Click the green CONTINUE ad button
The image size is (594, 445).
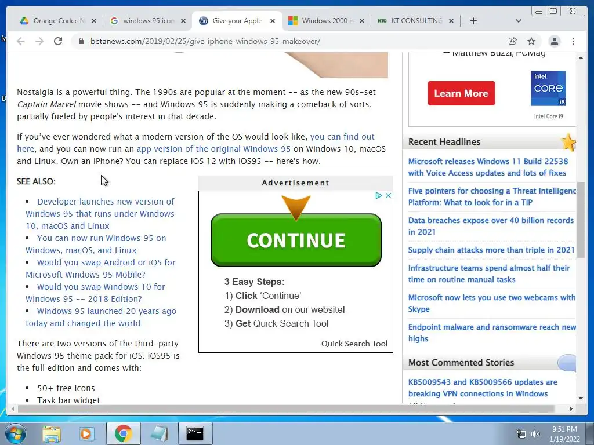[x=296, y=240]
